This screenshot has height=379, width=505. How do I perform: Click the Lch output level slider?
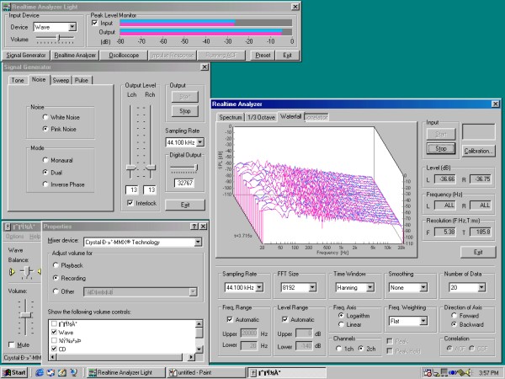pyautogui.click(x=130, y=168)
